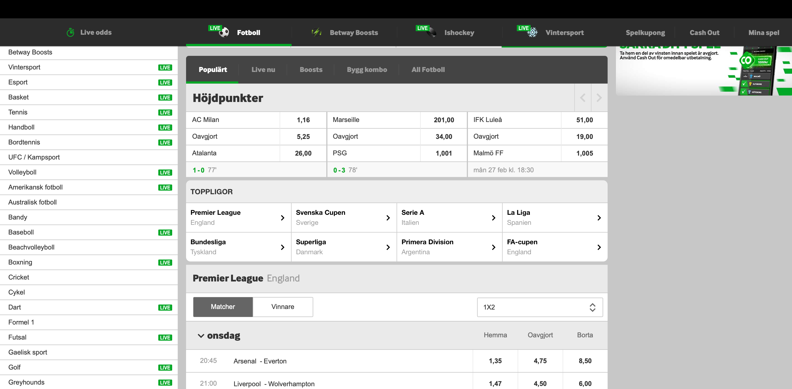Open FA-cupen via its chevron arrow
Viewport: 792px width, 389px height.
(599, 247)
